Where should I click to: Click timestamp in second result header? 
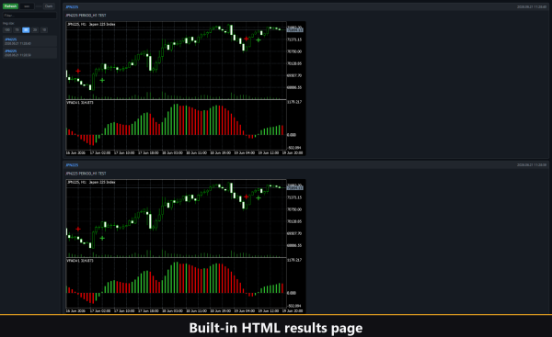[532, 165]
